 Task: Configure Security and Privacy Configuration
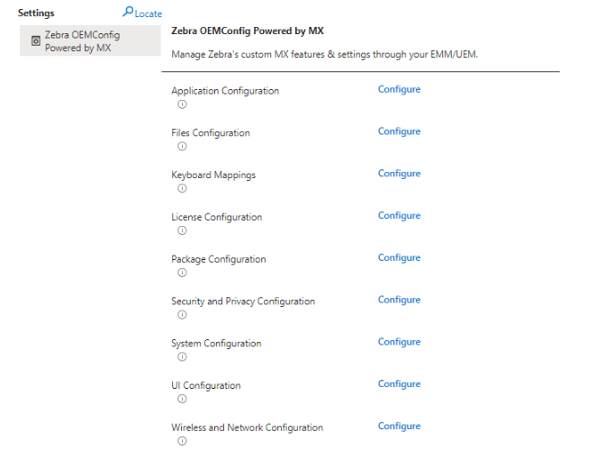(x=399, y=300)
